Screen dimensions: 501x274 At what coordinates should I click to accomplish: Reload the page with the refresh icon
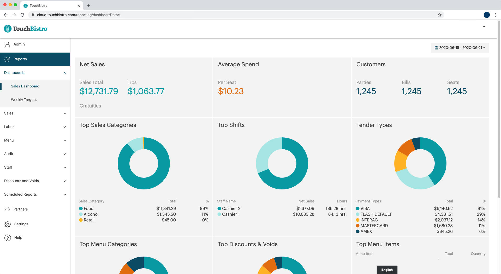coord(22,15)
